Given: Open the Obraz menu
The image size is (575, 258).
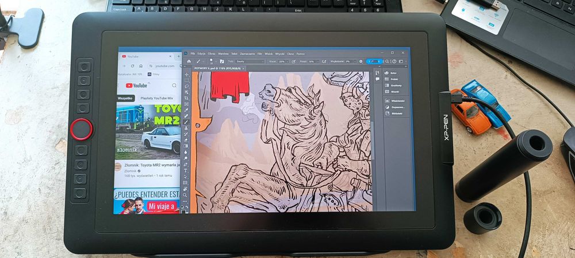Looking at the screenshot, I should click(x=212, y=54).
